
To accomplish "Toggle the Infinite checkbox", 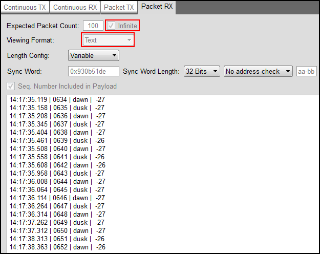I will pyautogui.click(x=111, y=26).
